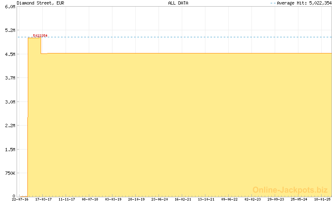This screenshot has height=203, width=332.
Task: Click the 1.5M y-axis label
Action: (10, 149)
